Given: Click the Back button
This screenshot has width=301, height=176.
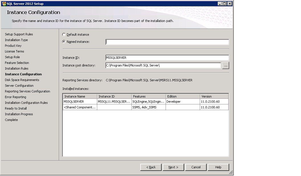Looking at the screenshot, I should (x=150, y=167).
